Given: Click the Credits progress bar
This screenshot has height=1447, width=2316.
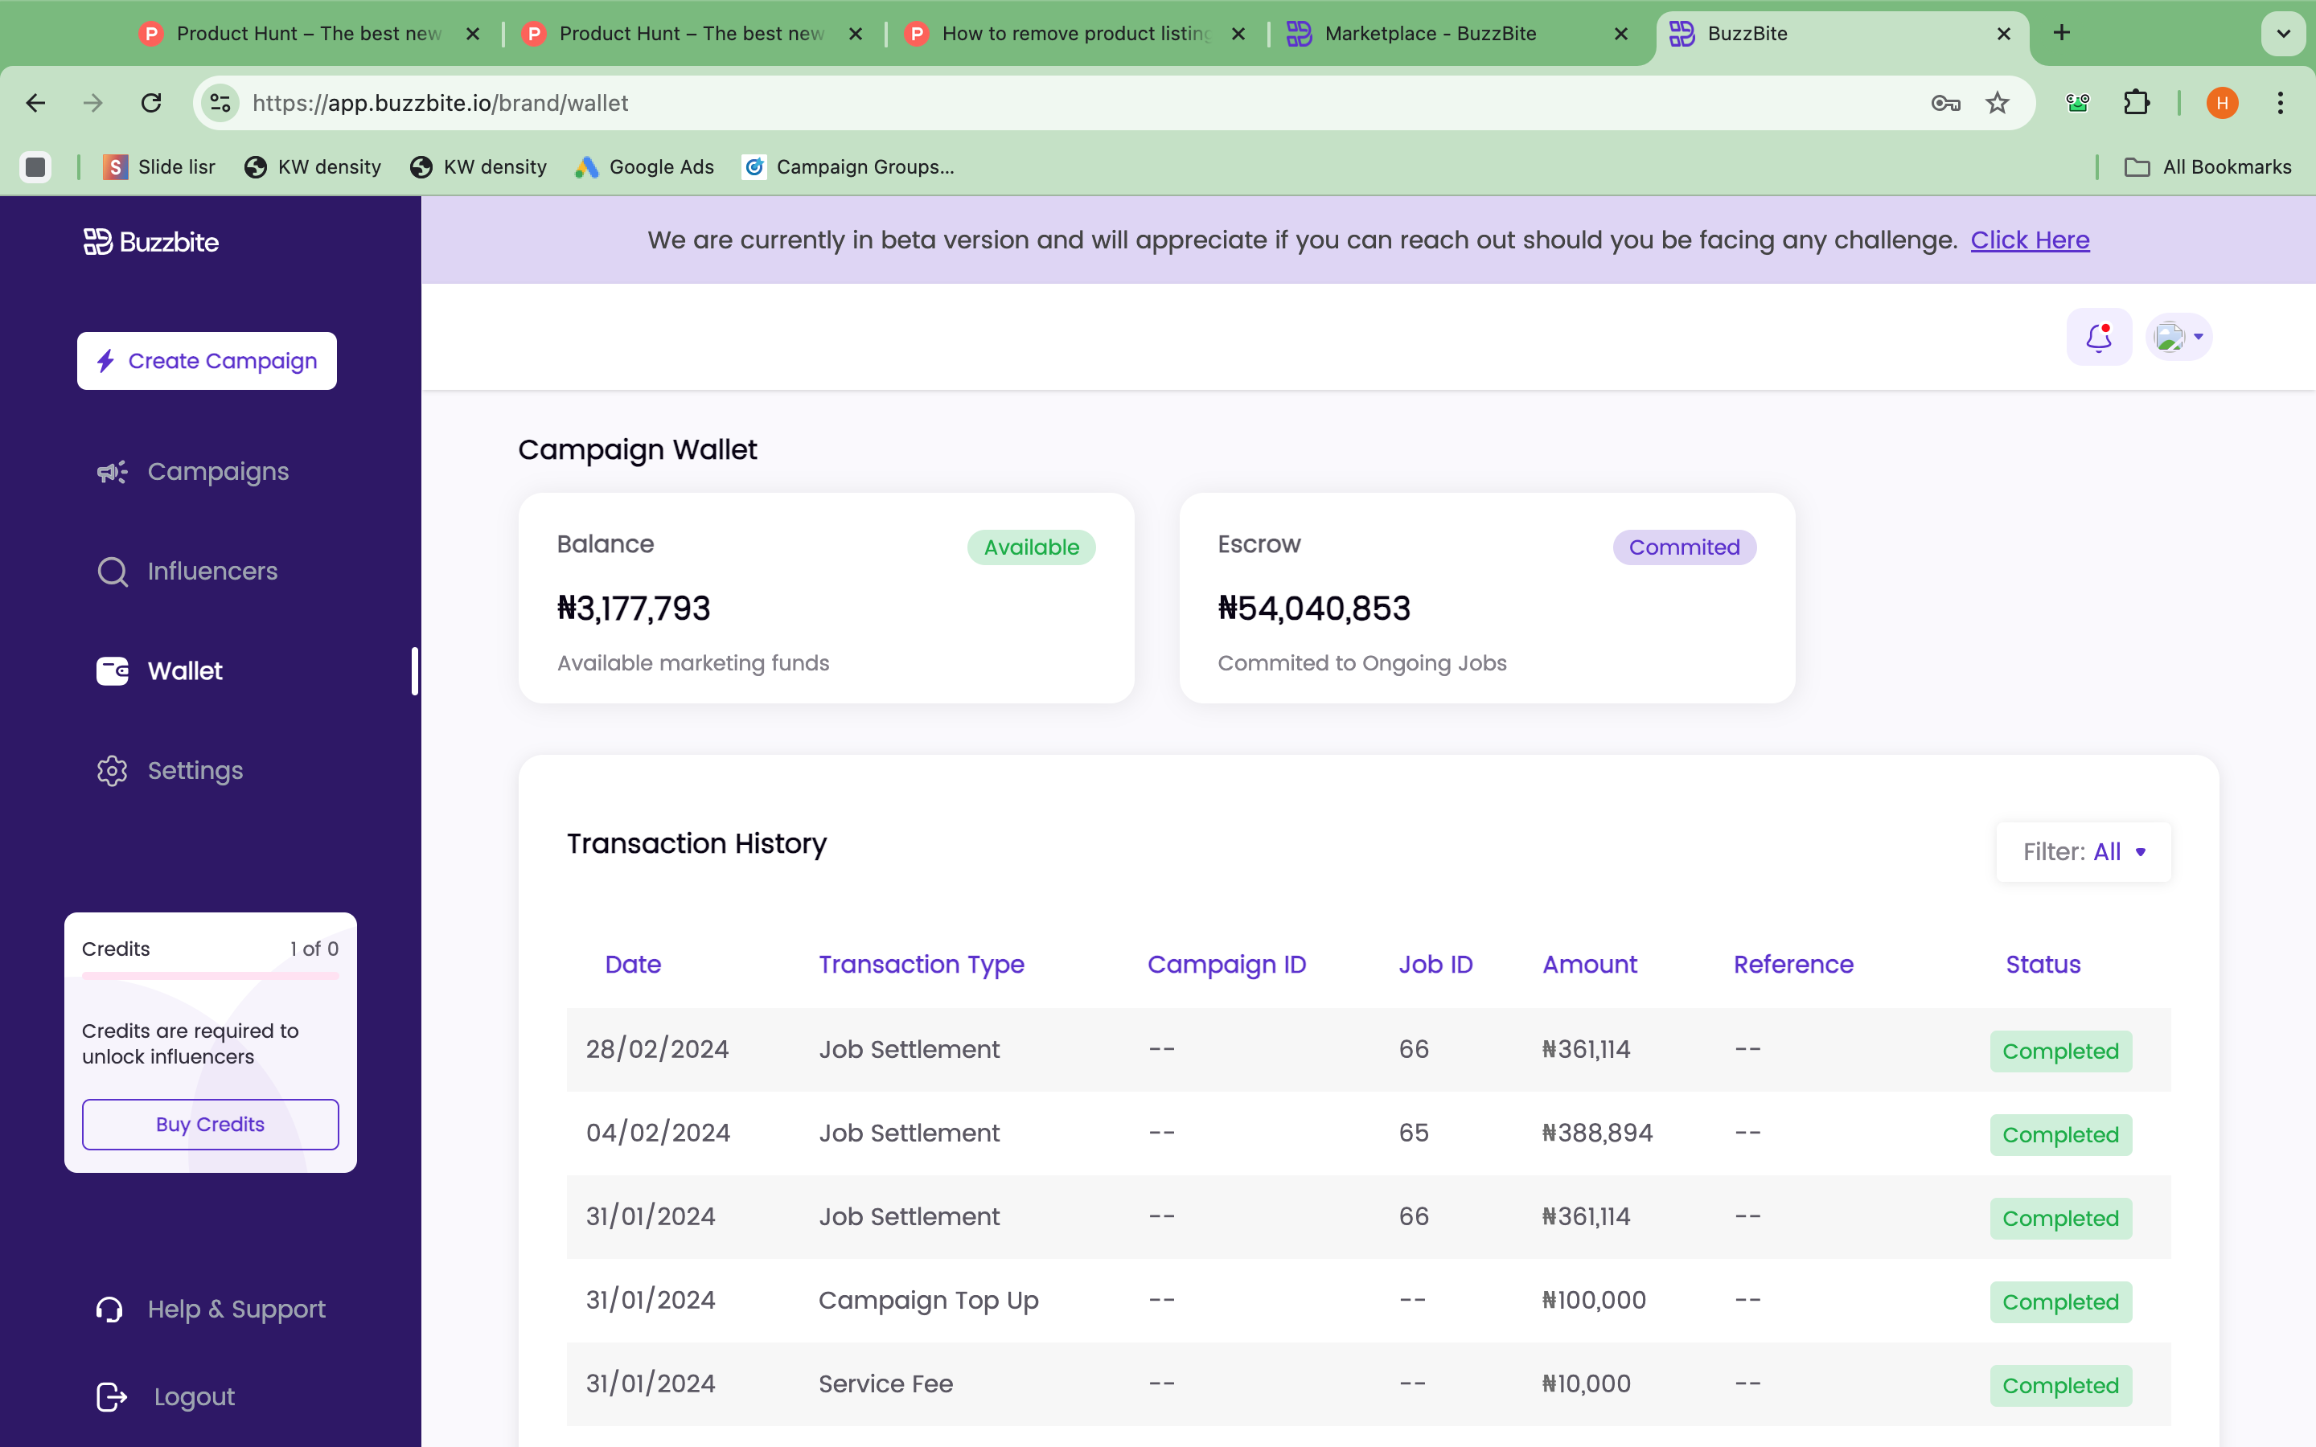Looking at the screenshot, I should click(211, 976).
